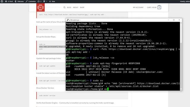Click the fingerprint '9DC8 5822 9FC7' line

[110, 69]
